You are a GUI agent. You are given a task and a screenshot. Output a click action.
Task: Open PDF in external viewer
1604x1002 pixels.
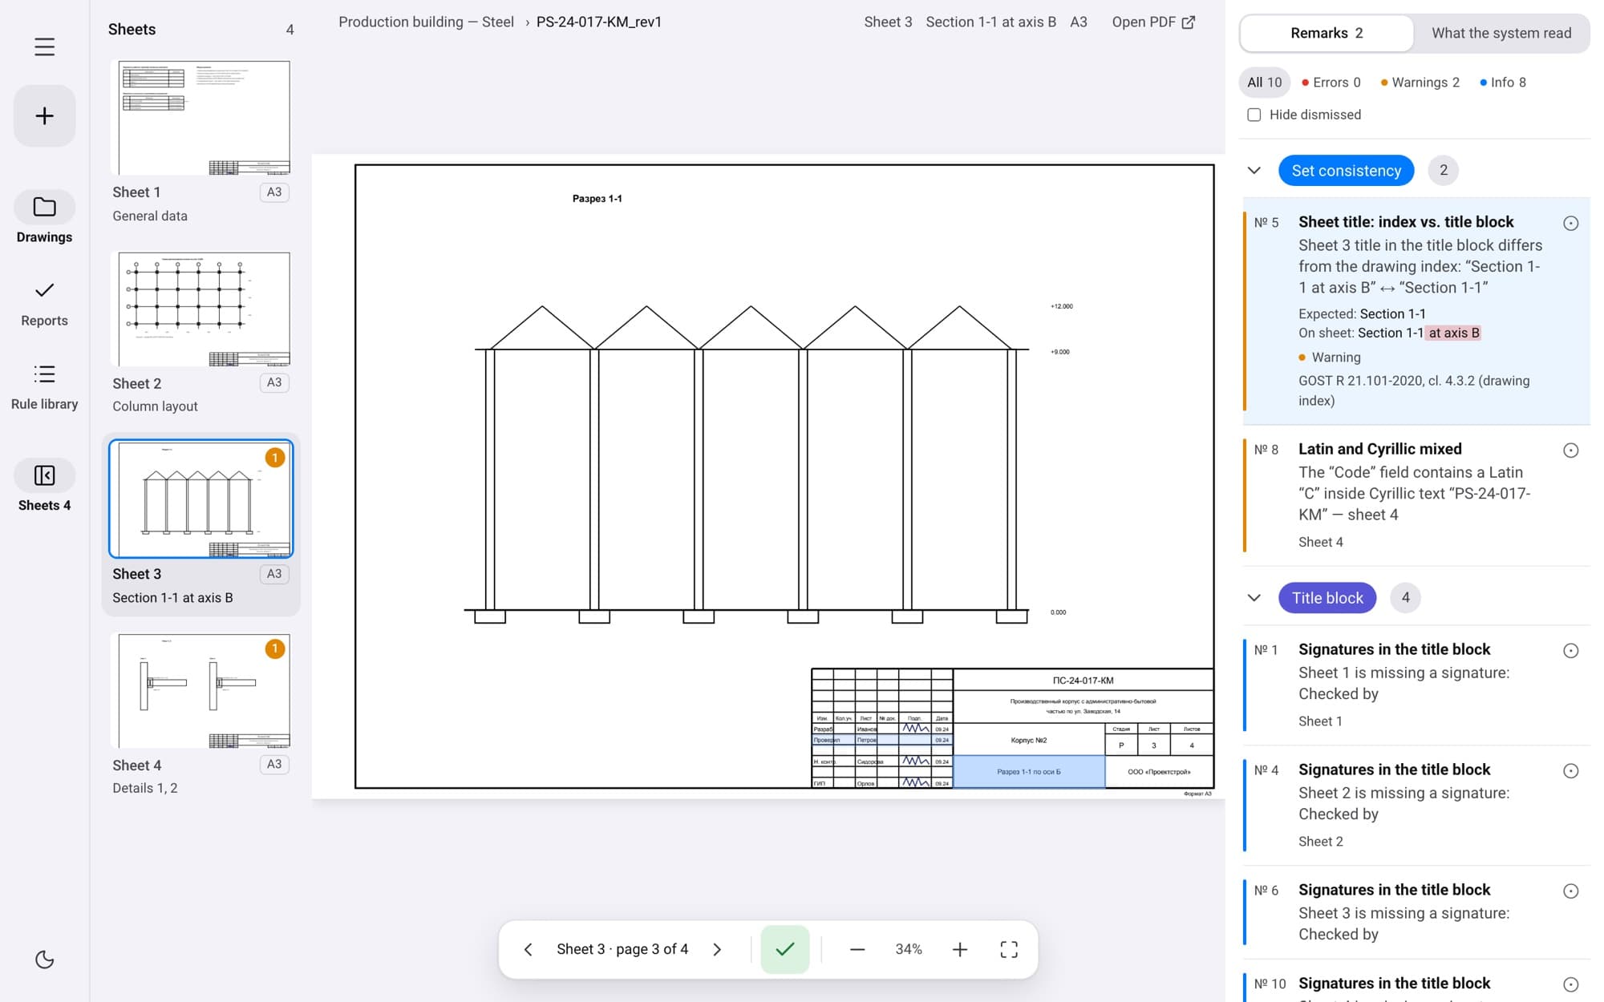click(x=1153, y=22)
